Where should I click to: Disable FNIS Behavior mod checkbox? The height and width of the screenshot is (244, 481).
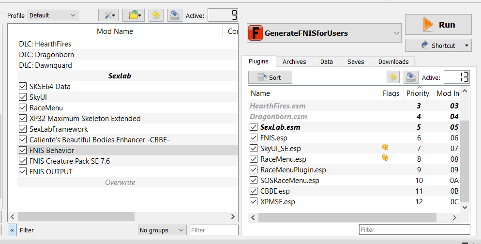coord(23,150)
